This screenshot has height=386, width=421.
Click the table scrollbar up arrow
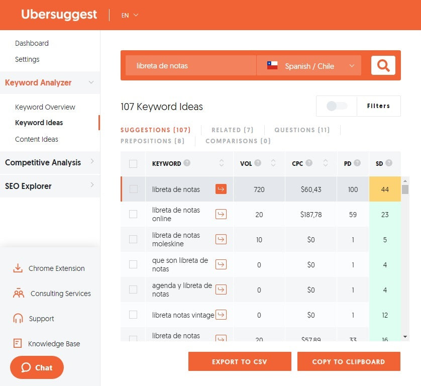[x=405, y=181]
